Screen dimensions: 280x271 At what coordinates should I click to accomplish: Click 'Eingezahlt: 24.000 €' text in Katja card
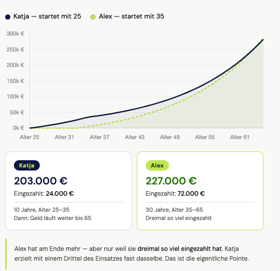tap(44, 194)
